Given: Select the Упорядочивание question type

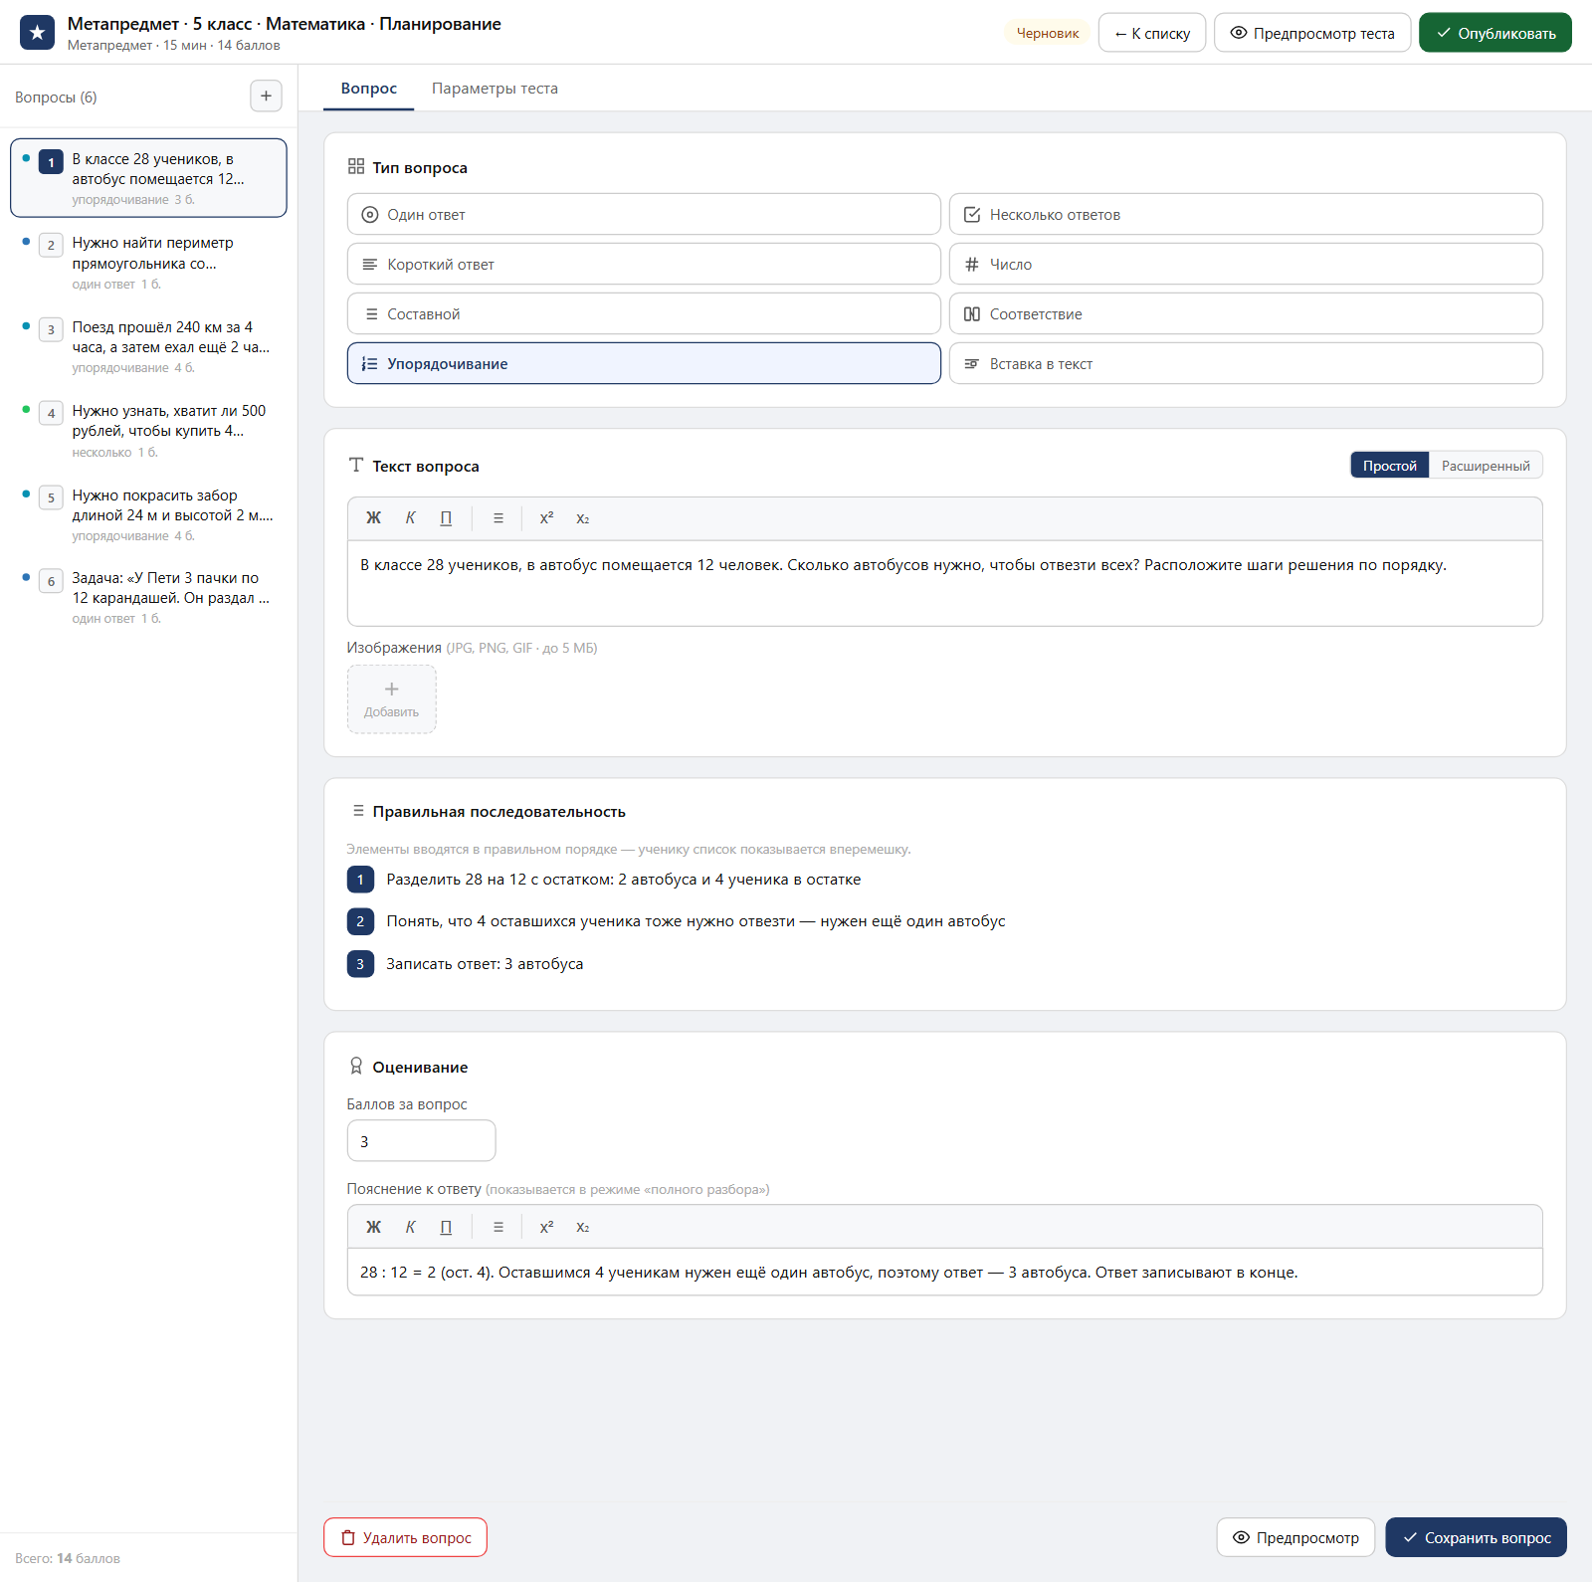Looking at the screenshot, I should (x=644, y=363).
